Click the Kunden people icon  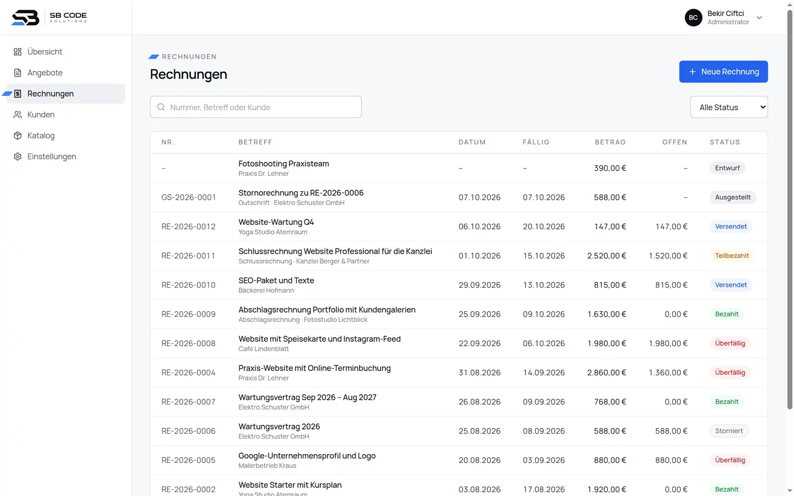click(18, 115)
